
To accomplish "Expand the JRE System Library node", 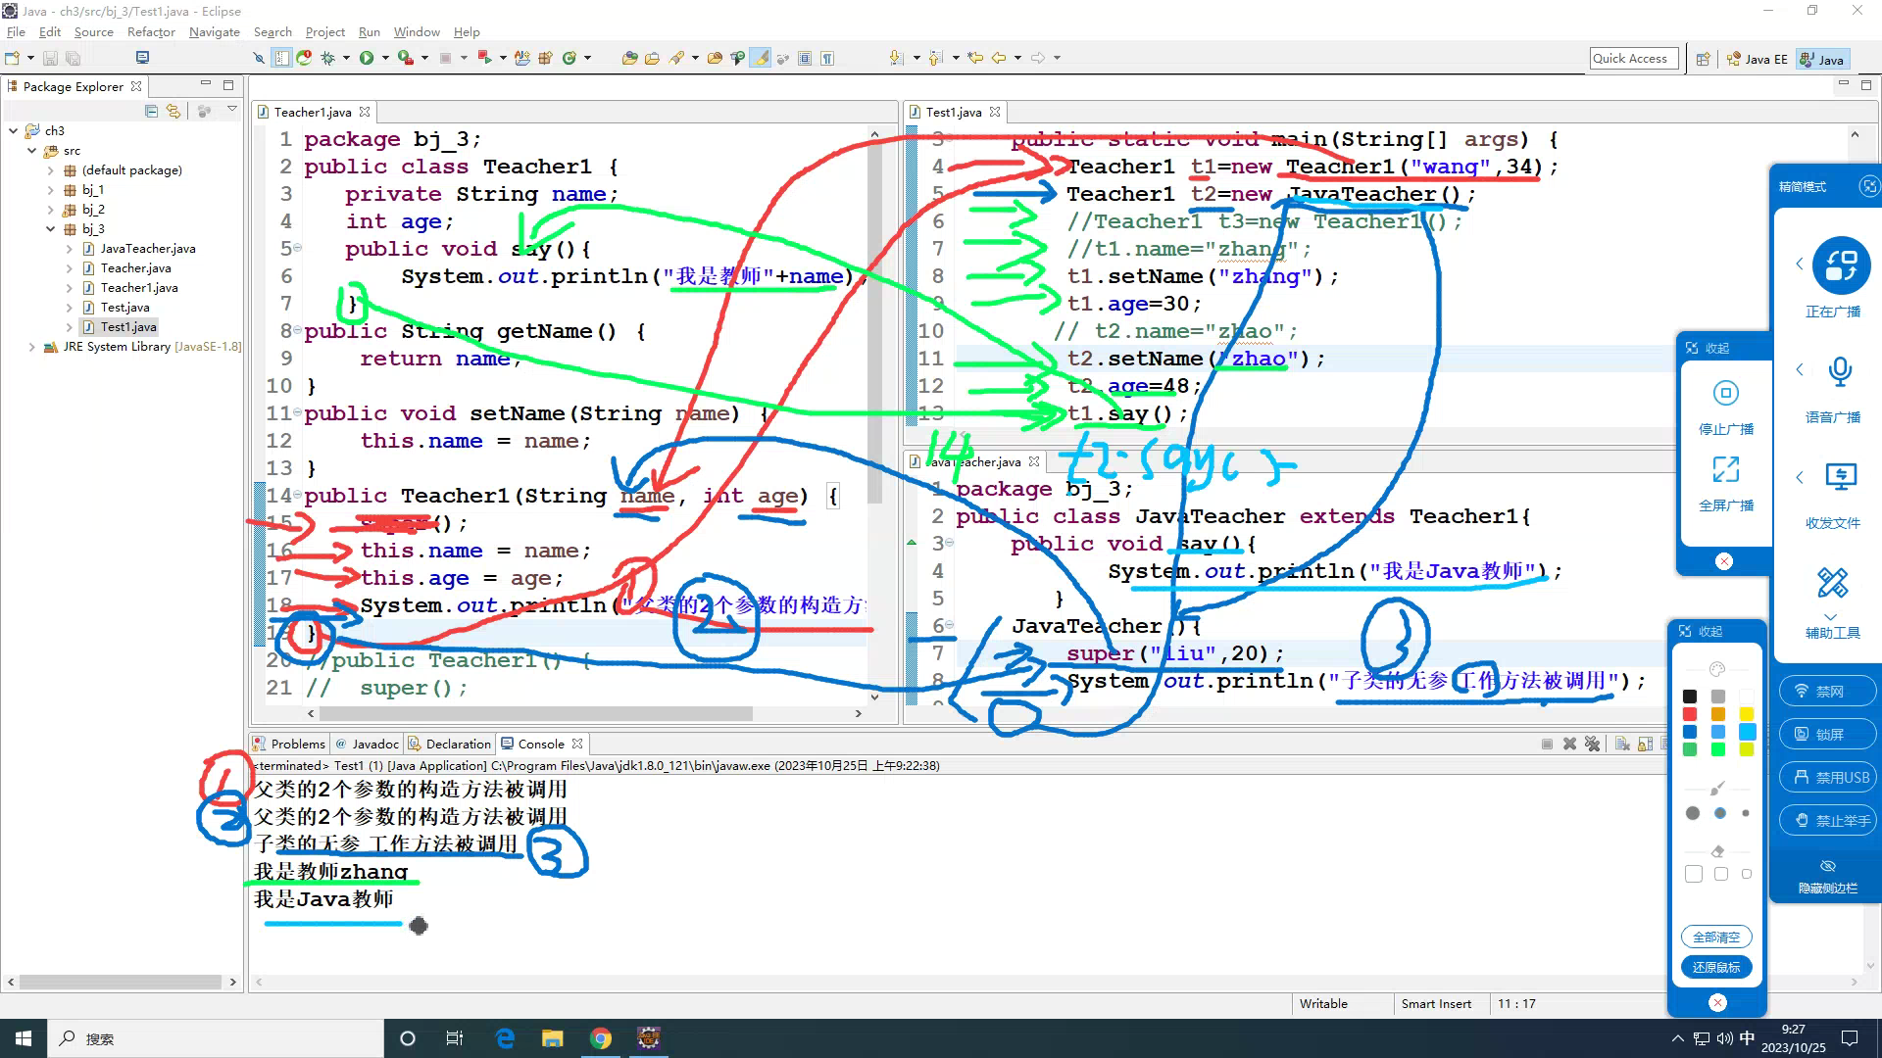I will point(32,347).
